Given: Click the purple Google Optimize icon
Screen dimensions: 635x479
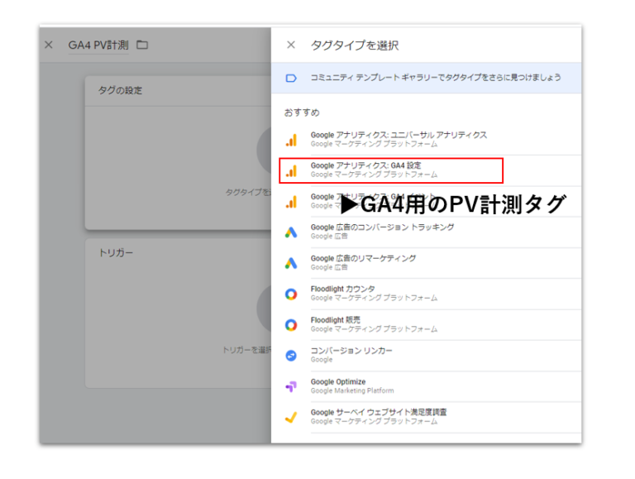Looking at the screenshot, I should click(x=291, y=386).
